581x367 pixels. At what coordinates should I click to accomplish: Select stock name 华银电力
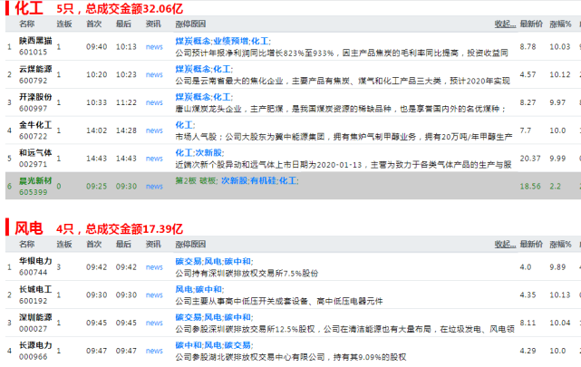point(35,261)
